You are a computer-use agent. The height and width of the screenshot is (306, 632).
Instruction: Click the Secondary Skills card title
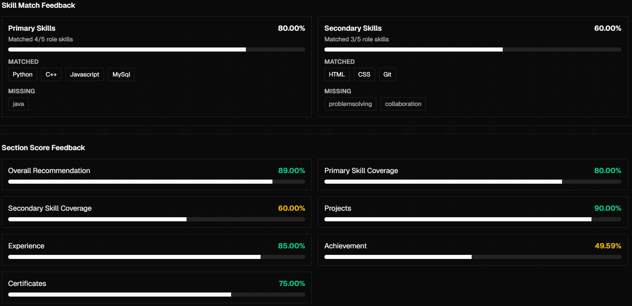[353, 28]
